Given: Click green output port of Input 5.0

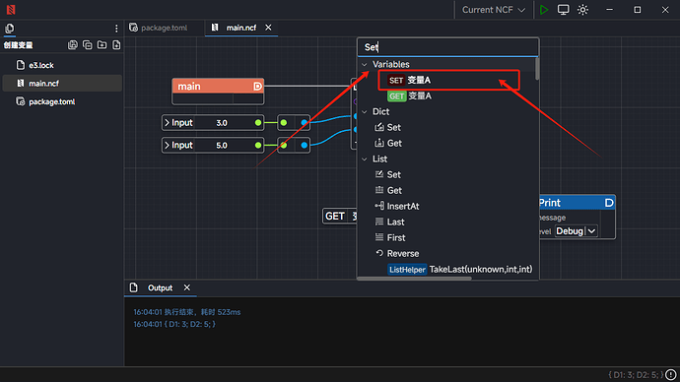Looking at the screenshot, I should click(x=258, y=145).
